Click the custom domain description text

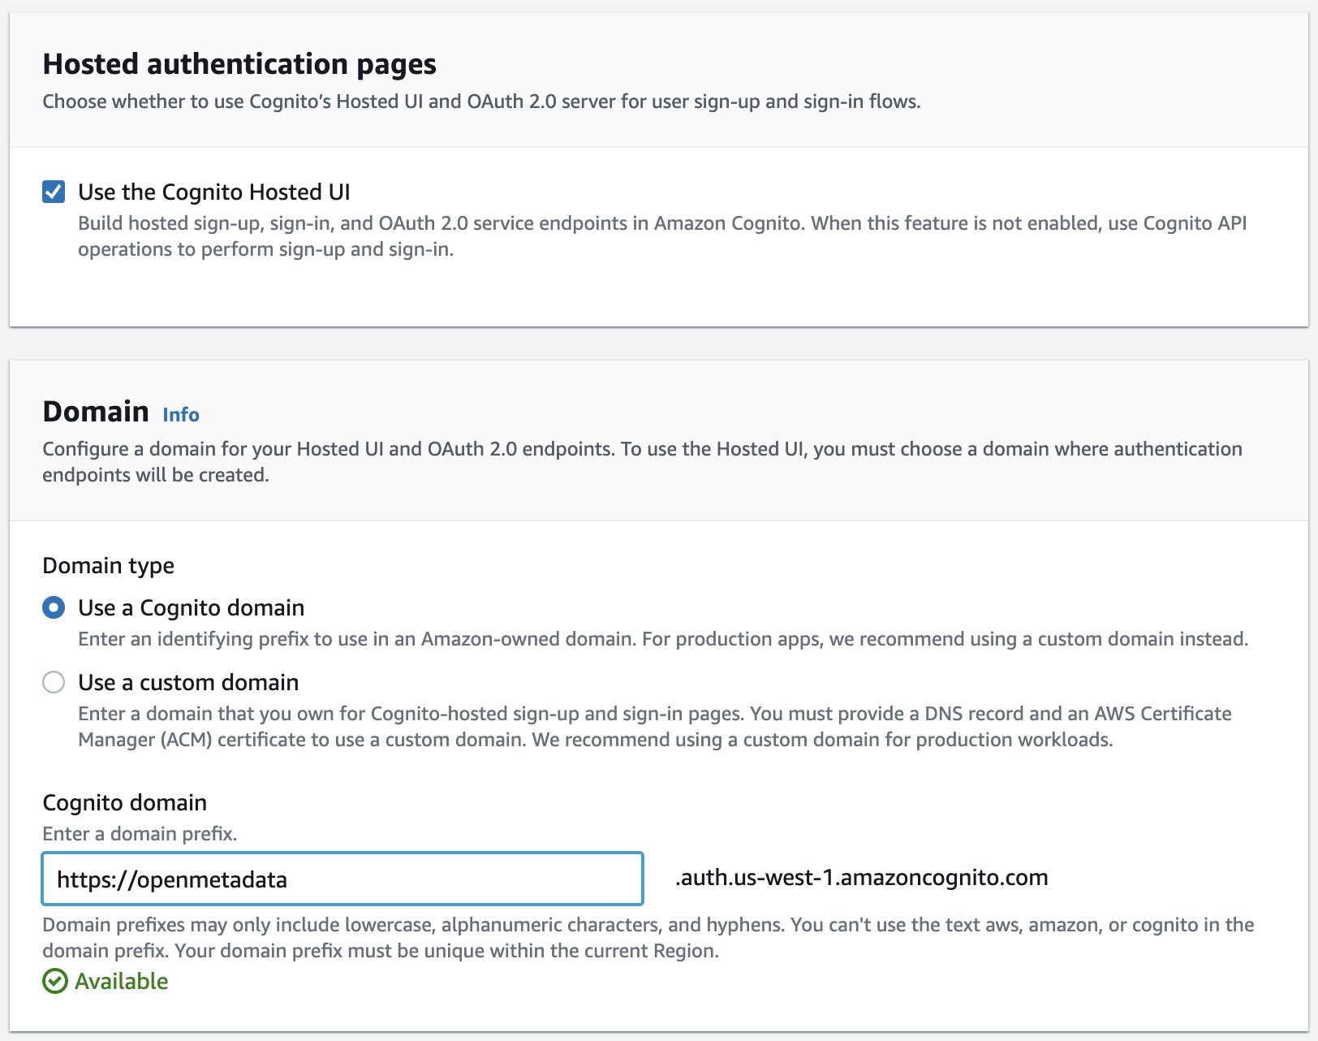click(x=649, y=726)
